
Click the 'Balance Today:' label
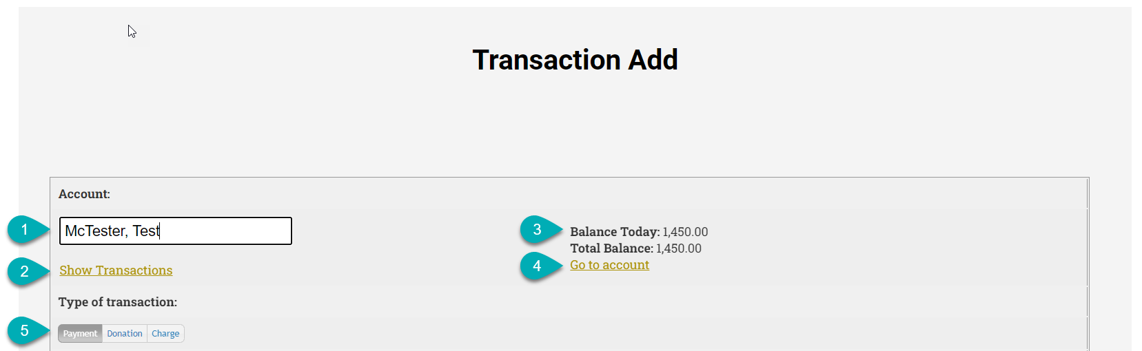pos(615,232)
